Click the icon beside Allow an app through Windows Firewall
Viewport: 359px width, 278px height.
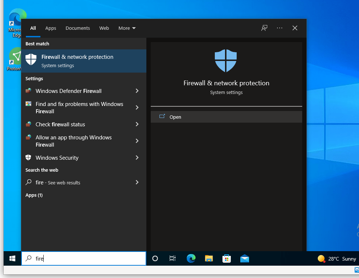tap(28, 137)
